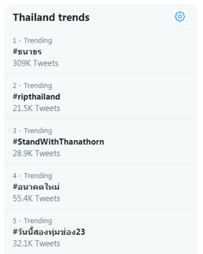Open trends settings gear icon

[x=180, y=16]
